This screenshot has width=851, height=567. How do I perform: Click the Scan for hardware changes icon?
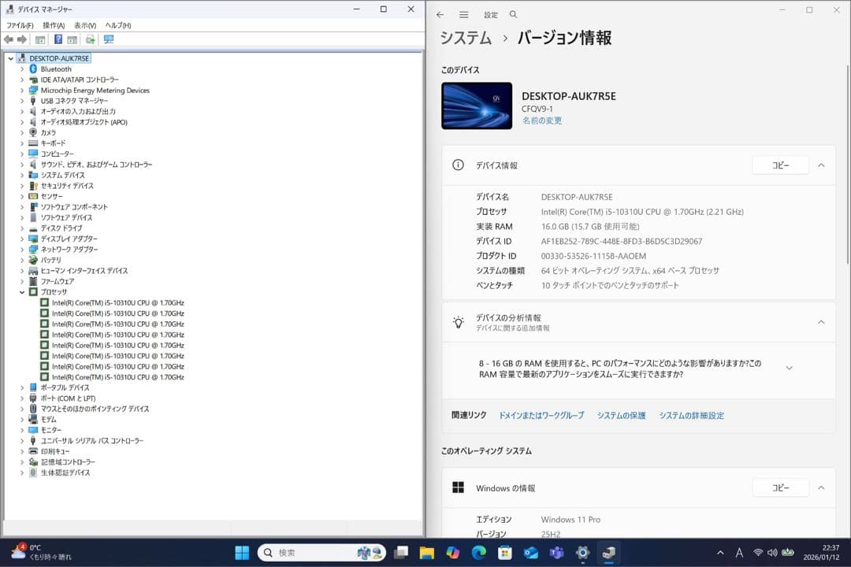89,39
